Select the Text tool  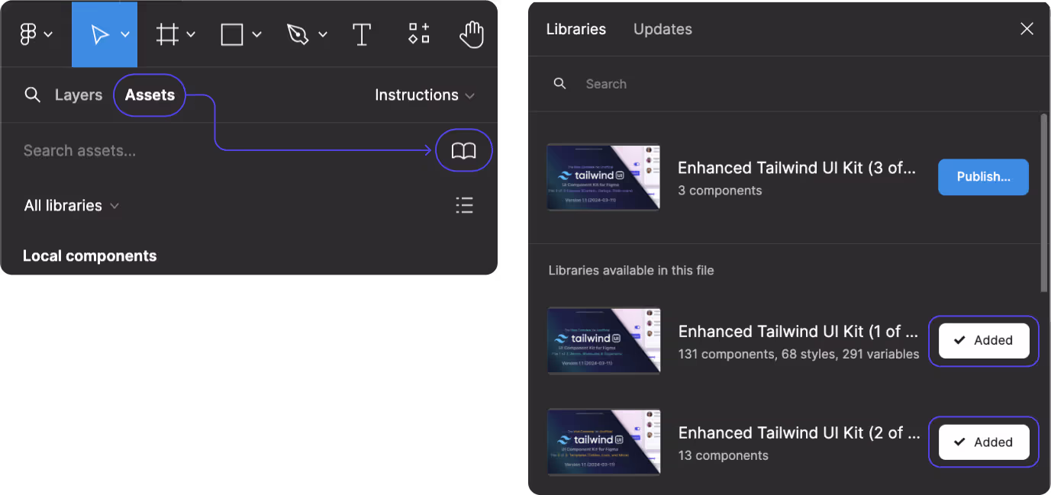pyautogui.click(x=361, y=34)
